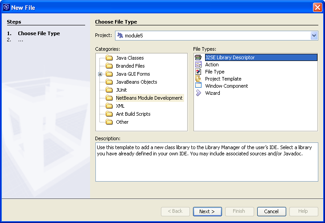Click the JavaBeans Objects folder icon
Image resolution: width=325 pixels, height=223 pixels.
(109, 82)
